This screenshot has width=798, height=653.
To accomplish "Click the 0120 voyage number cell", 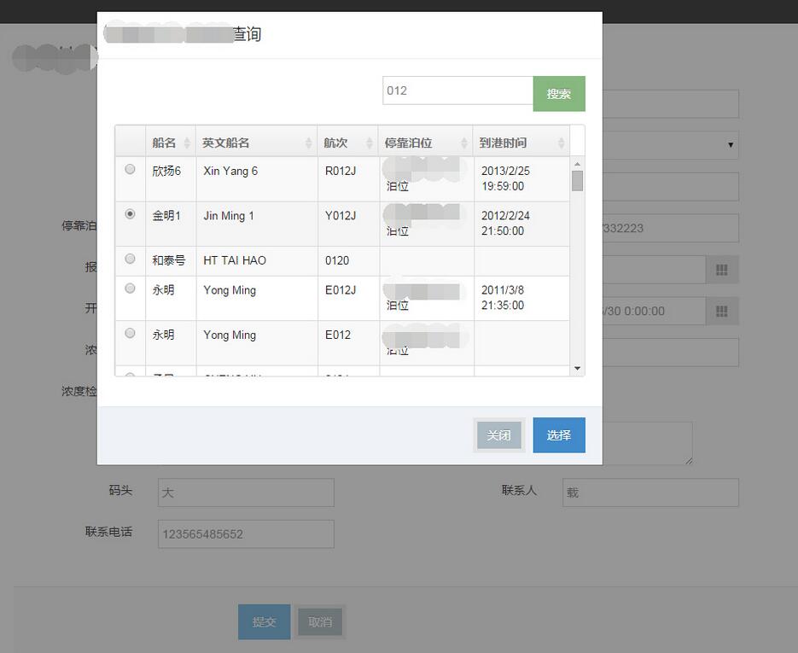I will (337, 260).
